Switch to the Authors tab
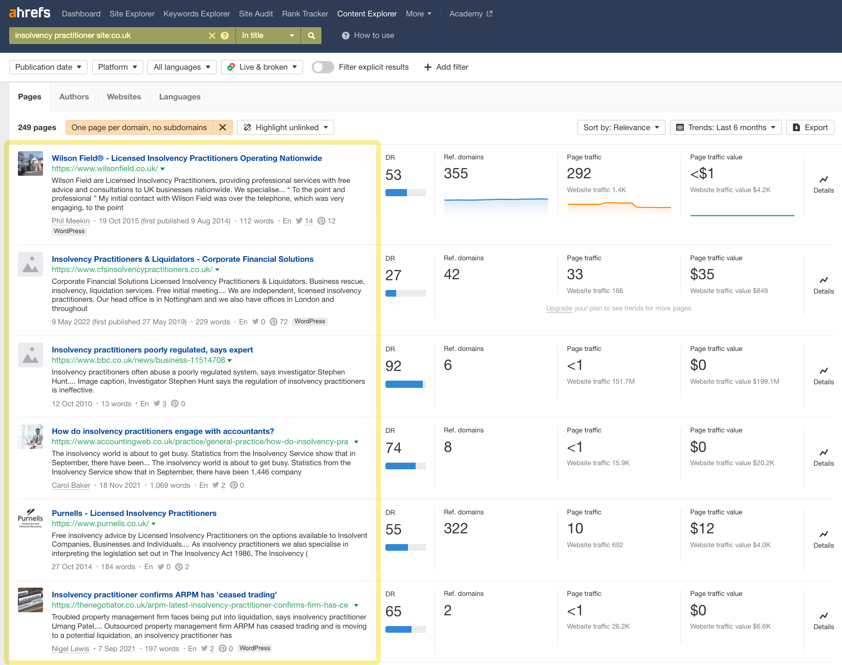The image size is (842, 665). 74,96
